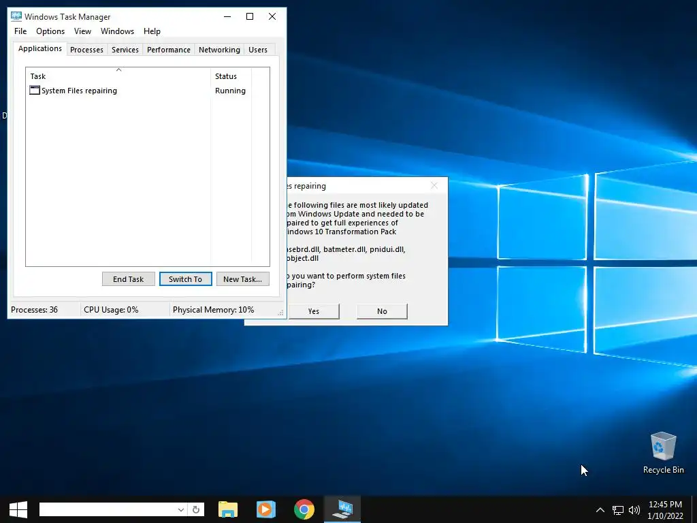
Task: Switch to the Applications tab
Action: [x=40, y=48]
